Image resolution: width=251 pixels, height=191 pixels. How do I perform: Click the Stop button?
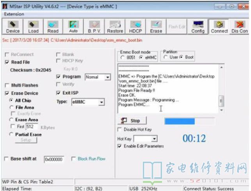click(x=132, y=121)
